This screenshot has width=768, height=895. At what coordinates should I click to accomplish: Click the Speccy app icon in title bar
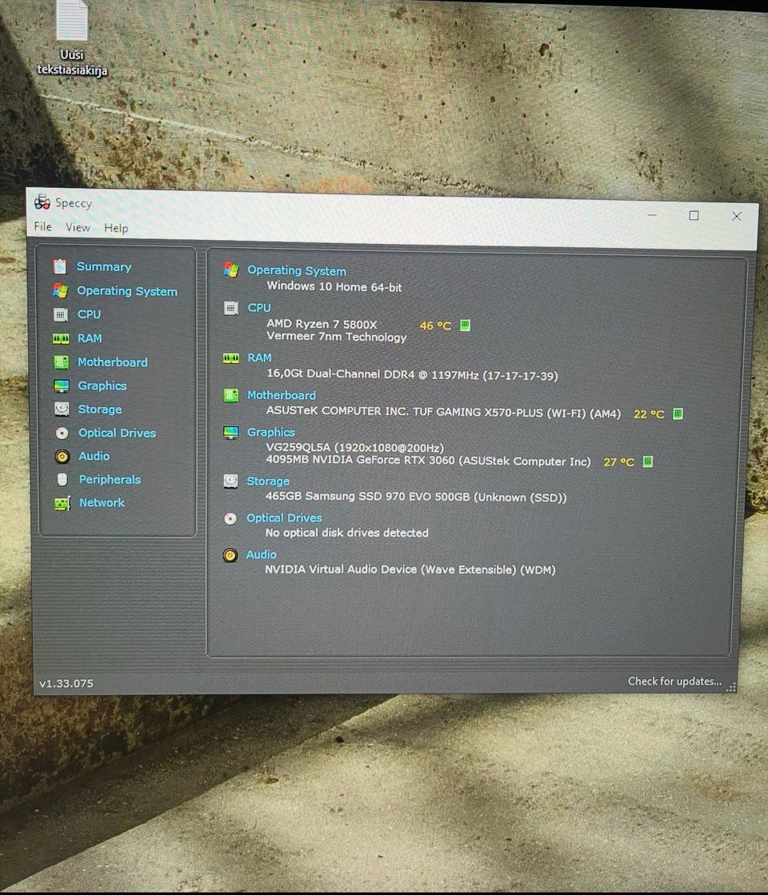tap(42, 202)
